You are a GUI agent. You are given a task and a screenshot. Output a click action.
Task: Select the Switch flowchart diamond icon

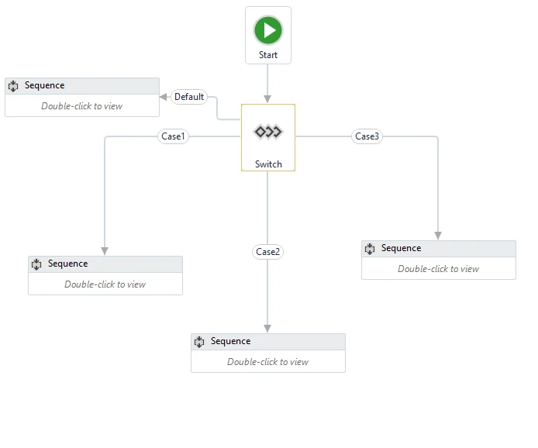click(x=268, y=132)
